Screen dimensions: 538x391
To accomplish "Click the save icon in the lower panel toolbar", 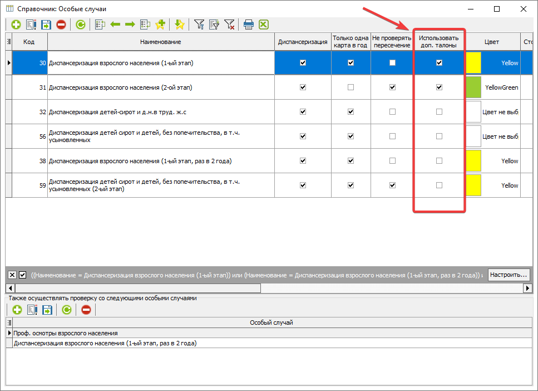I will (x=47, y=310).
